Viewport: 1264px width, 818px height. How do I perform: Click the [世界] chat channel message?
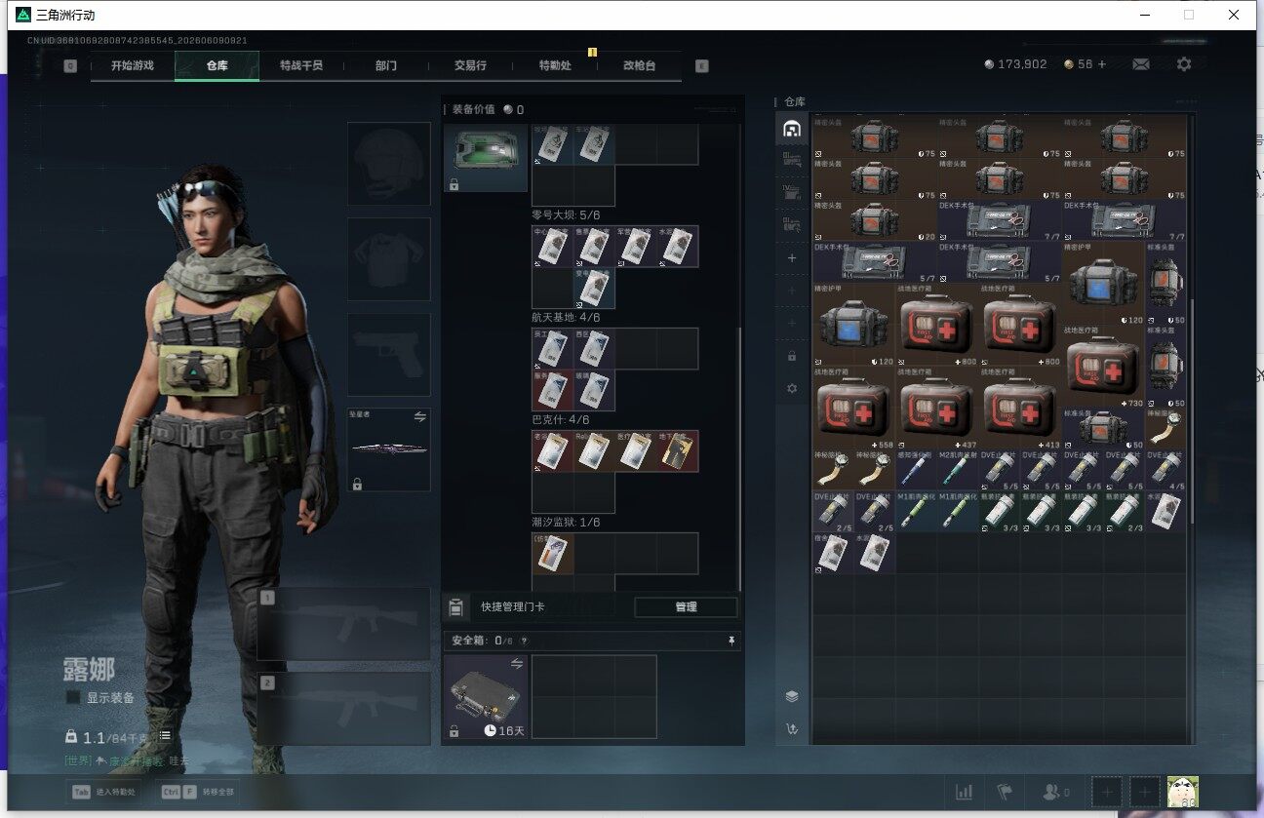coord(128,760)
